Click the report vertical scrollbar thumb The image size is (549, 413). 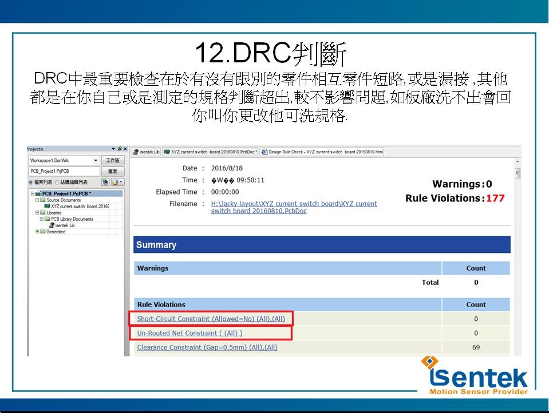click(518, 173)
